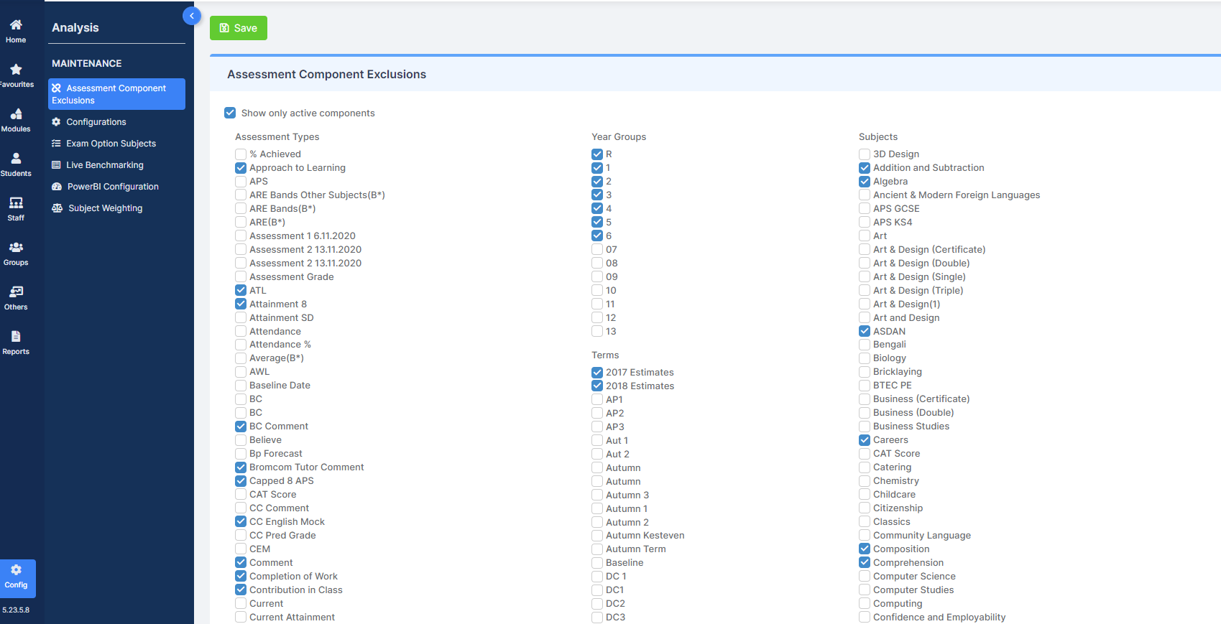Uncheck Algebra subject checkbox
Image resolution: width=1221 pixels, height=624 pixels.
[x=865, y=182]
